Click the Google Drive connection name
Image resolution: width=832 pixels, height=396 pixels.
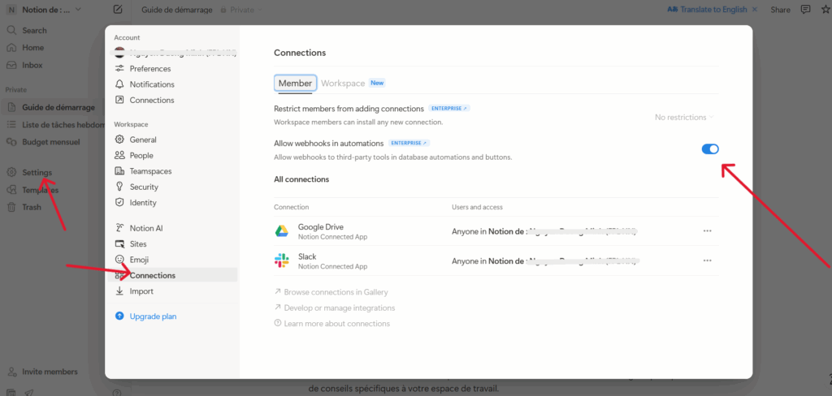coord(320,227)
